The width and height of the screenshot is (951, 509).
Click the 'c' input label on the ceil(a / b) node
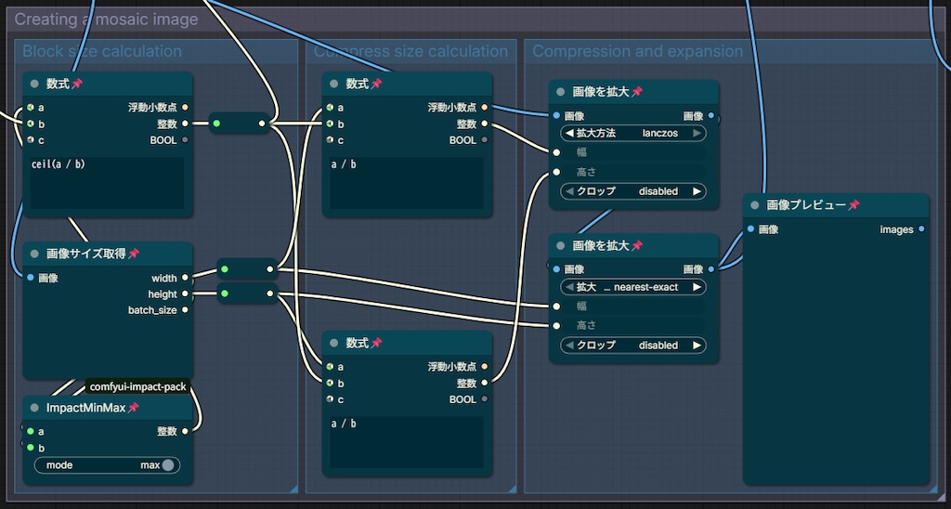pyautogui.click(x=41, y=140)
